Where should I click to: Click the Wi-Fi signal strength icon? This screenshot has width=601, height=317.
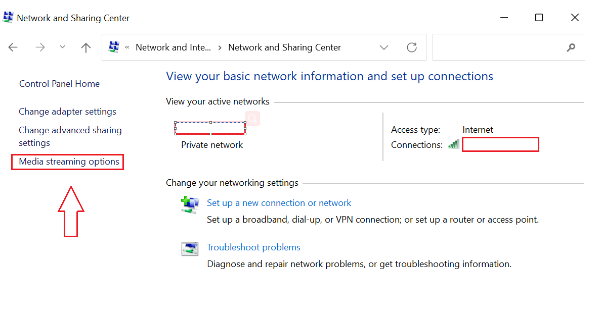point(454,144)
